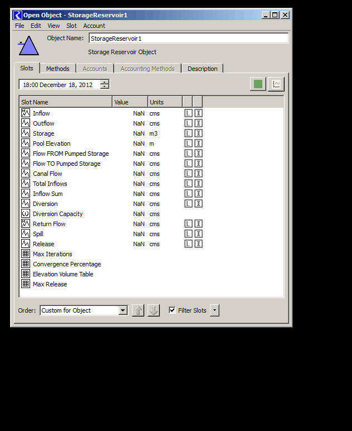Click the blue reservoir triangle object icon

(x=28, y=46)
